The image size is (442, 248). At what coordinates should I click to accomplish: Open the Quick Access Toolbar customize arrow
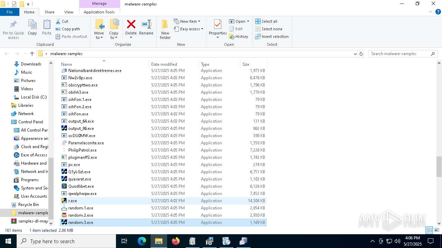point(28,4)
